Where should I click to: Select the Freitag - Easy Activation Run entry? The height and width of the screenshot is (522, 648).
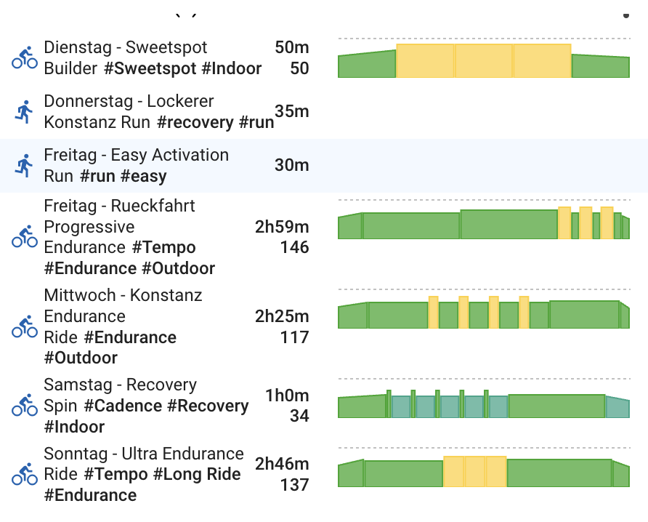(136, 156)
